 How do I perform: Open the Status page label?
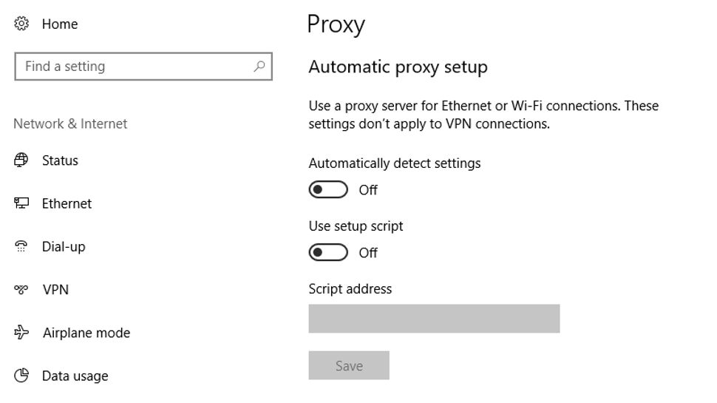(60, 160)
